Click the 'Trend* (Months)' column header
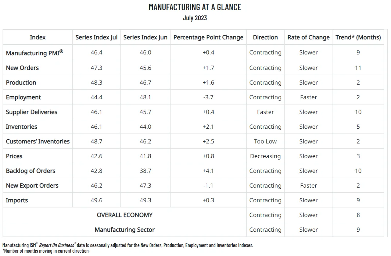 [358, 38]
